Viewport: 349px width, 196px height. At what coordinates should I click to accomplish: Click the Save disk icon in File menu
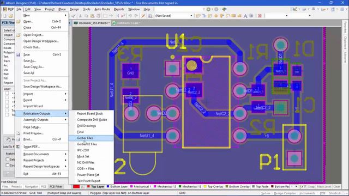coord(19,54)
